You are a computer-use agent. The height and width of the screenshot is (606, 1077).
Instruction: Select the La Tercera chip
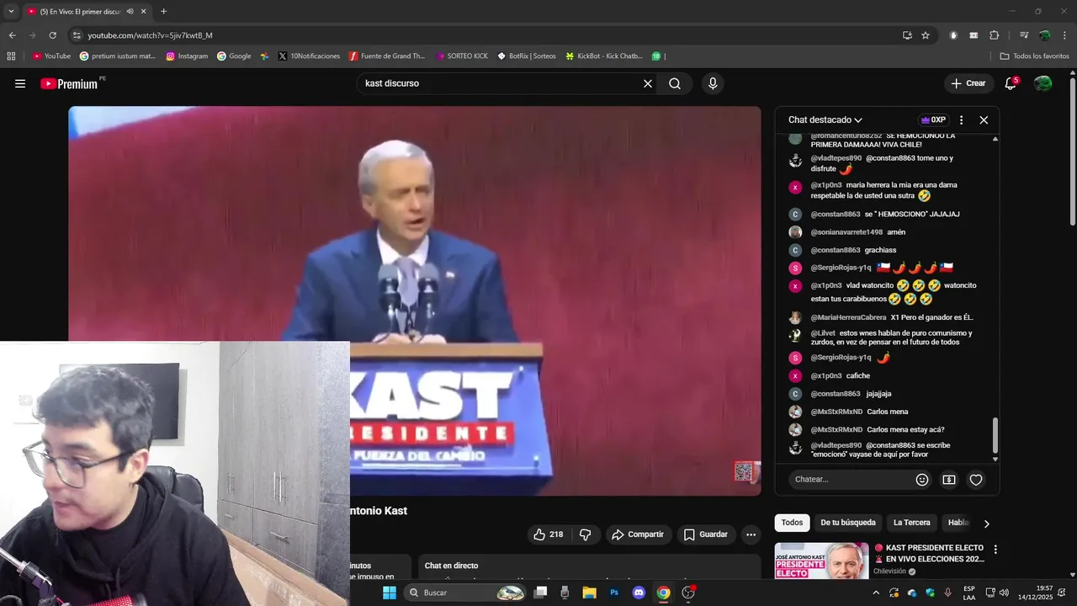[x=911, y=523]
